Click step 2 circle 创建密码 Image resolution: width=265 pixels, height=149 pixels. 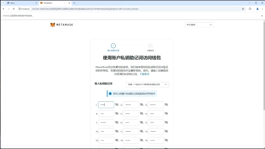pyautogui.click(x=150, y=46)
